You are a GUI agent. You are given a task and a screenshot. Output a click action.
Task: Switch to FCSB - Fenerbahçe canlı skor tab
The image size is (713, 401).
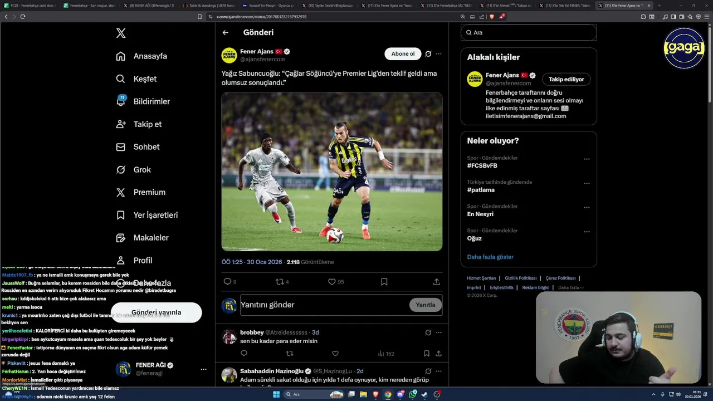(x=31, y=6)
